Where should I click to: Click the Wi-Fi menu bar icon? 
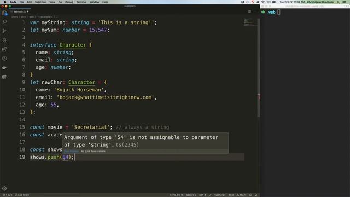pyautogui.click(x=262, y=2)
